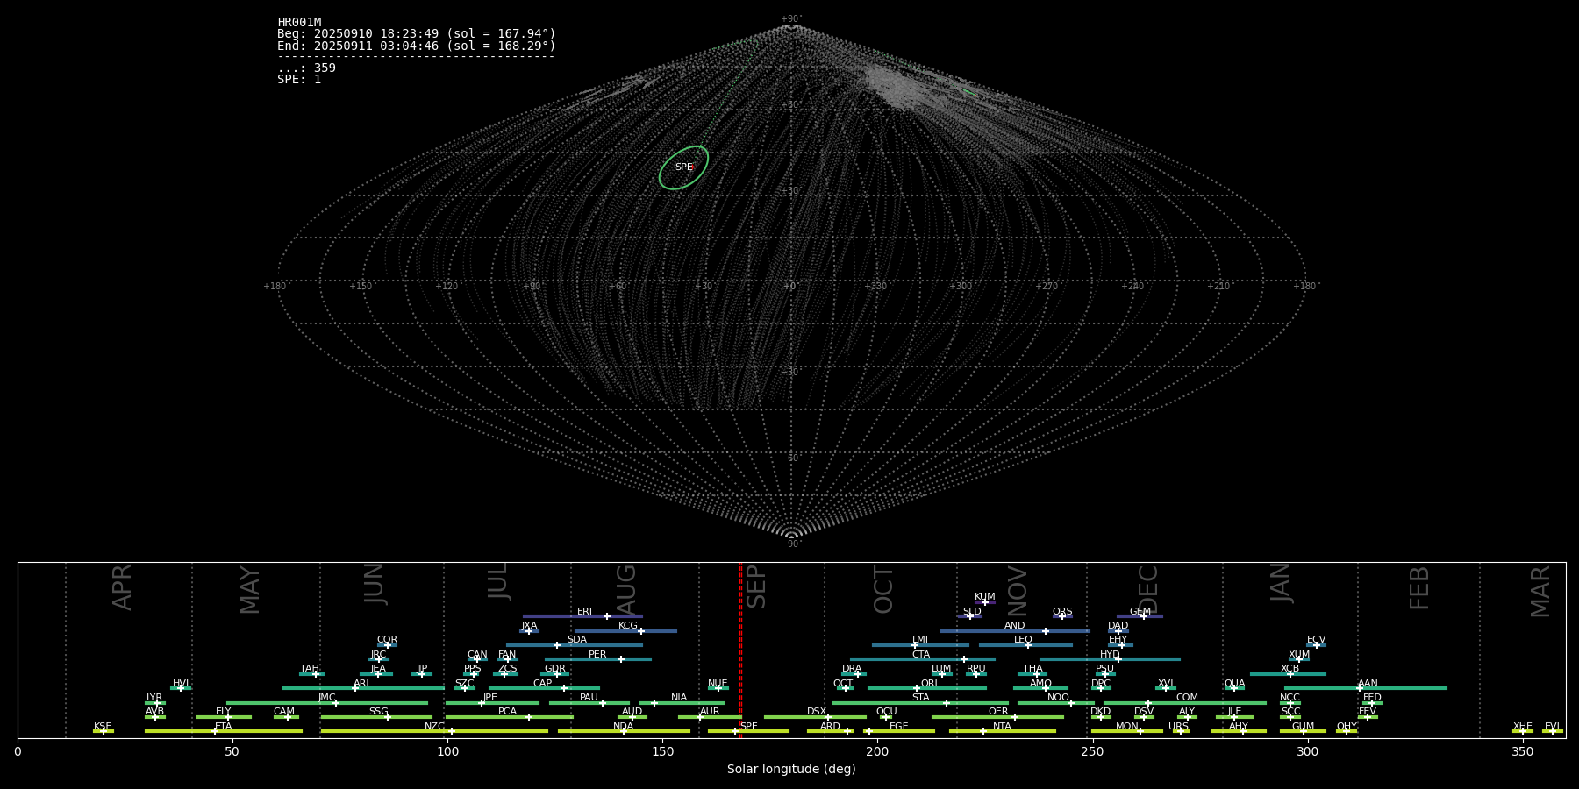Click the 'CAP' shower activity bar
Screen dimensions: 1579x789
(544, 688)
